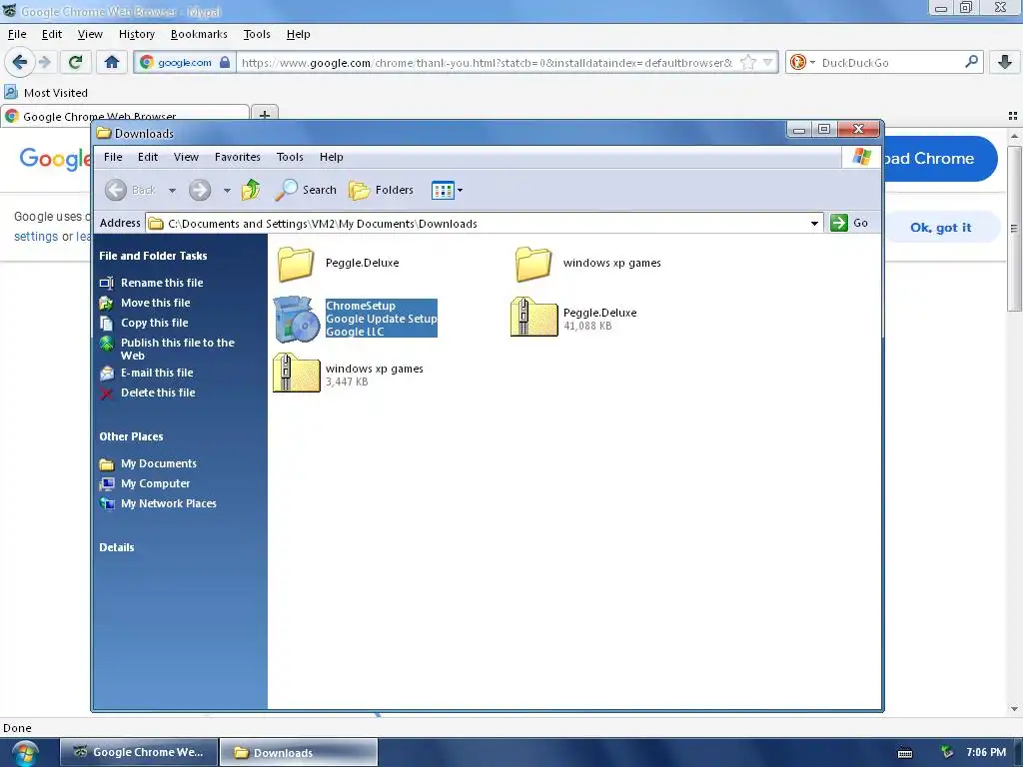Click the Explorer Forward button
1023x767 pixels.
tap(200, 190)
